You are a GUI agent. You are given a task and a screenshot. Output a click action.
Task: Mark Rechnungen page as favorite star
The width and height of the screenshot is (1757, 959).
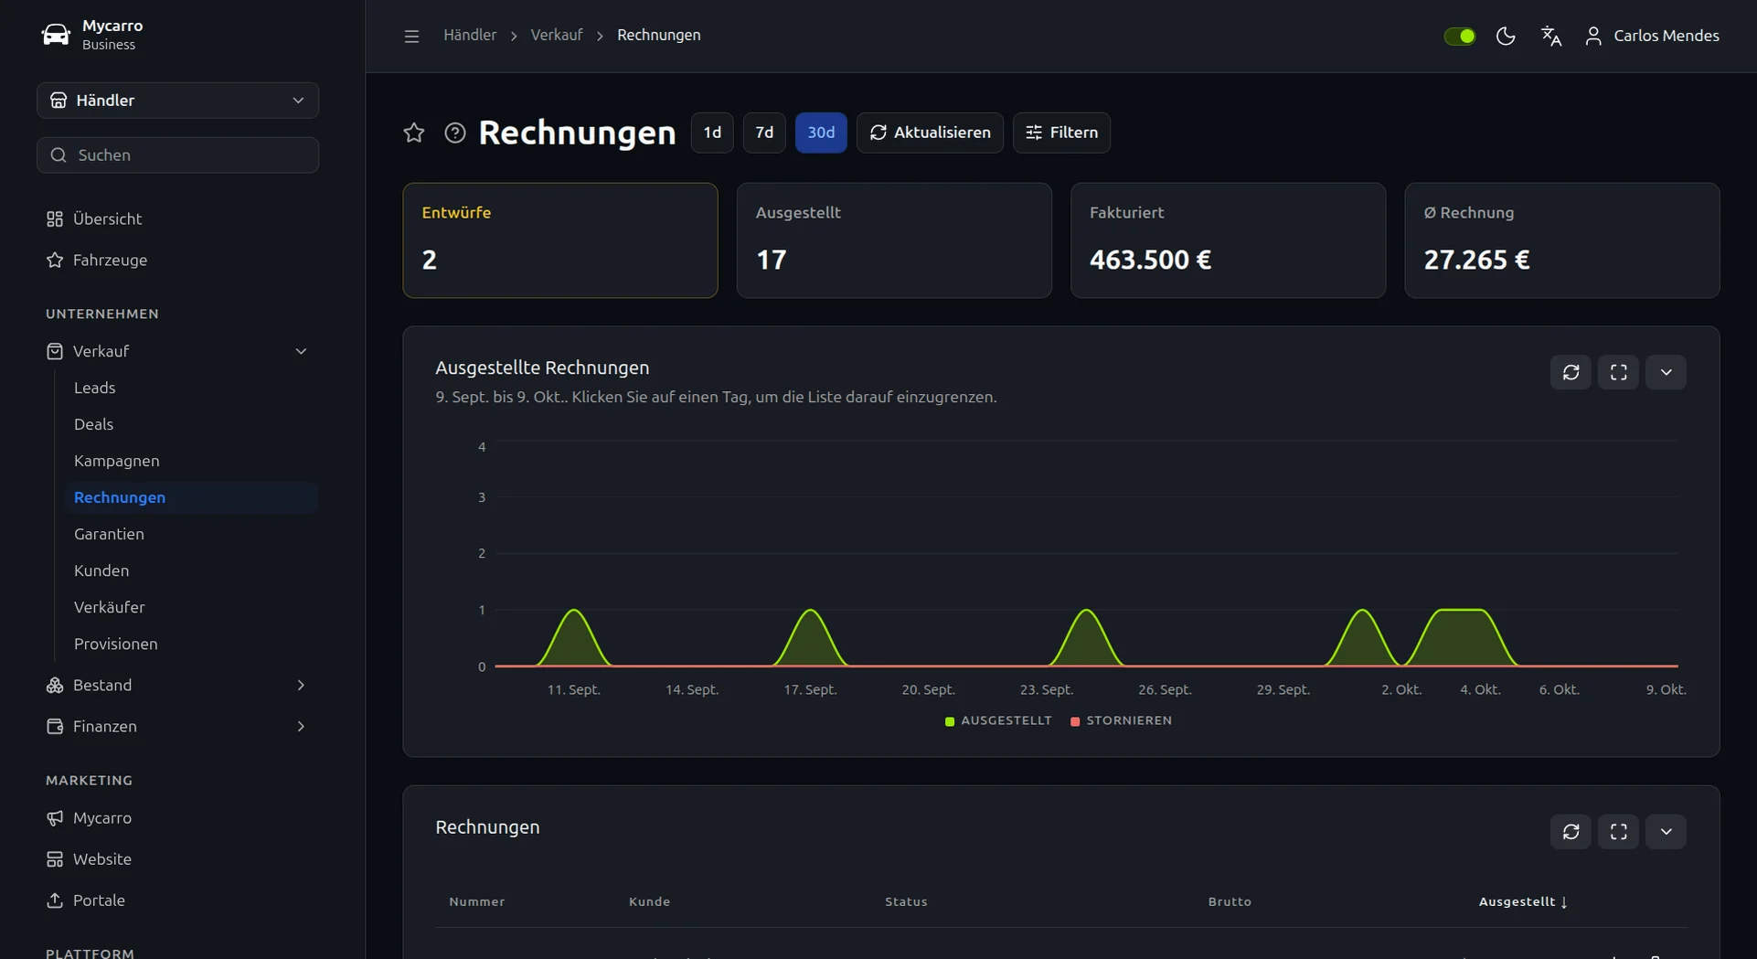point(414,133)
